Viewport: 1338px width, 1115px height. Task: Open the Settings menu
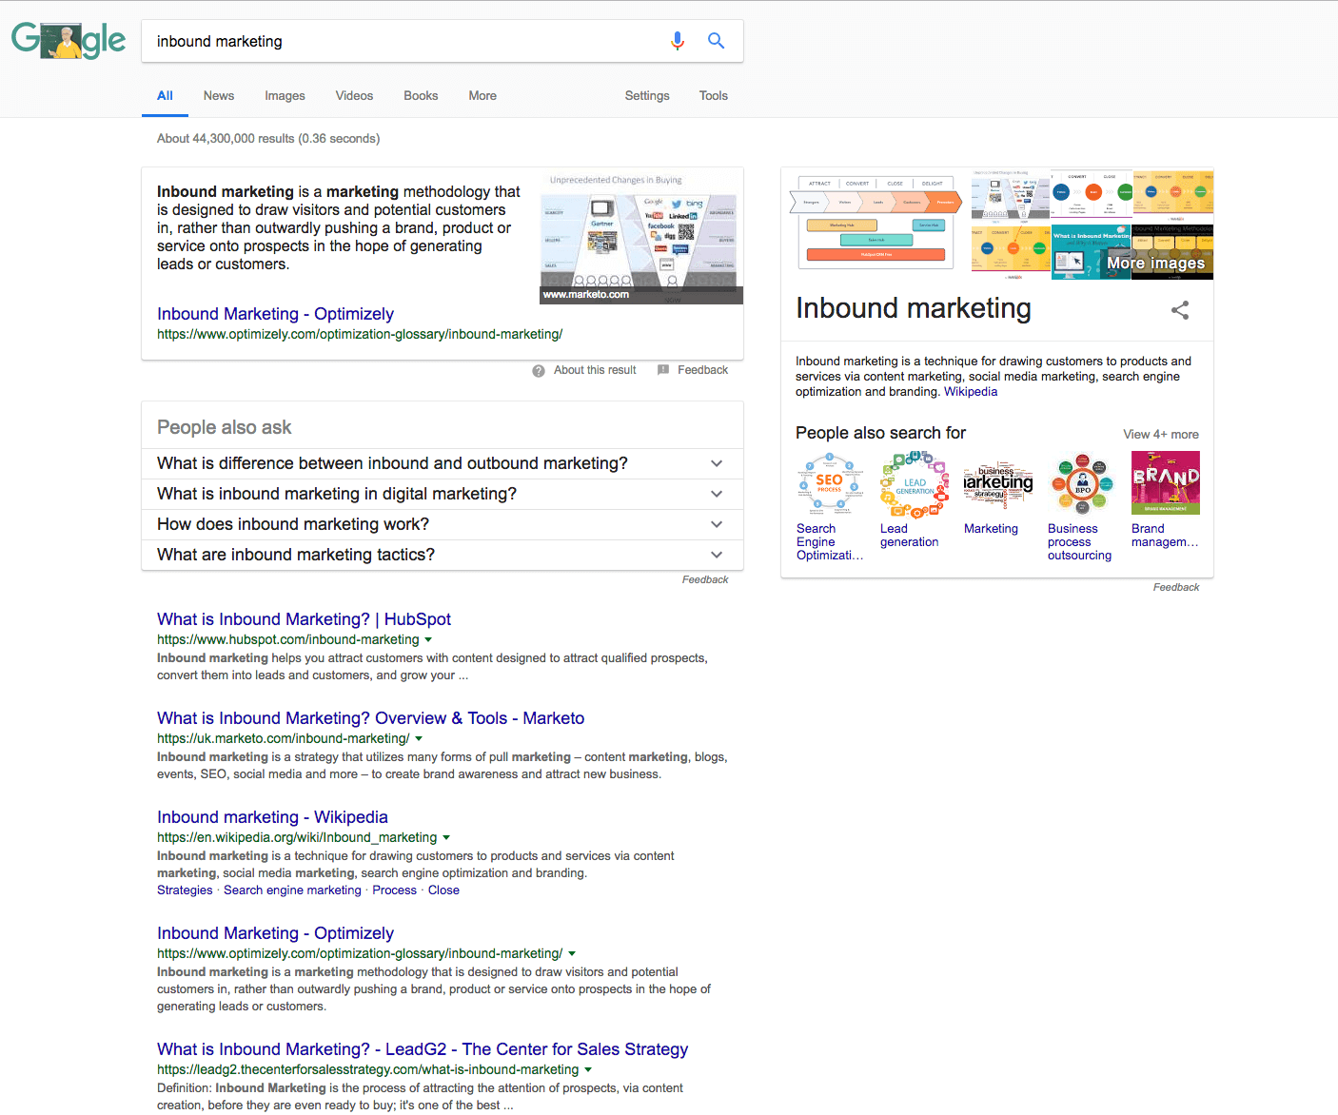[647, 96]
